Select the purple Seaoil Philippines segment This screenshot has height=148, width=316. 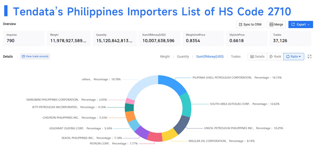click(x=142, y=132)
